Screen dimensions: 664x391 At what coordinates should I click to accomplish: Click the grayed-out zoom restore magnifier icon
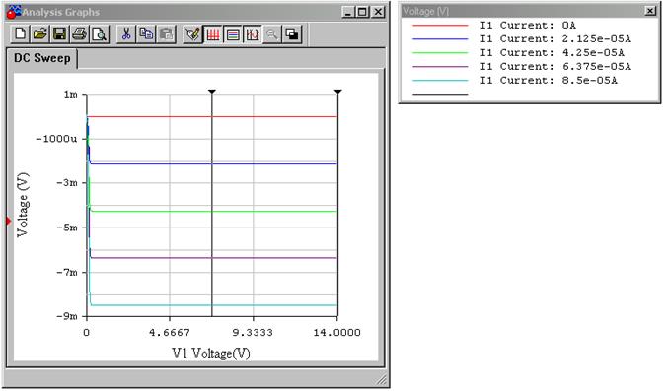[x=272, y=34]
